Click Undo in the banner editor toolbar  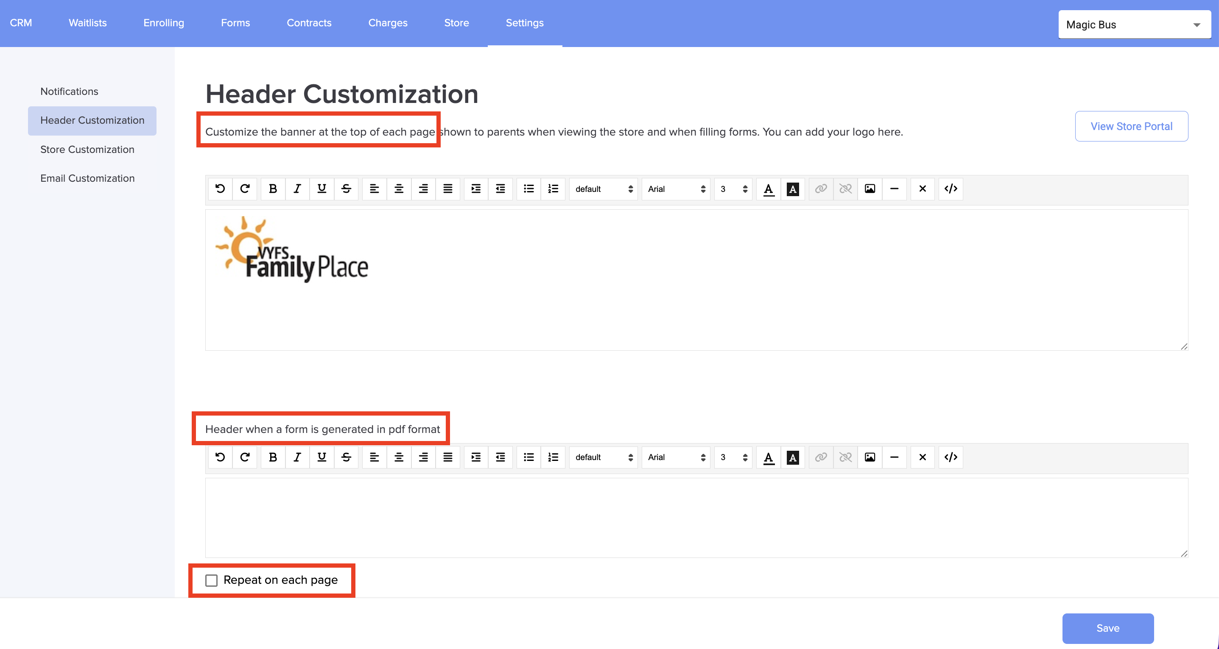point(220,189)
